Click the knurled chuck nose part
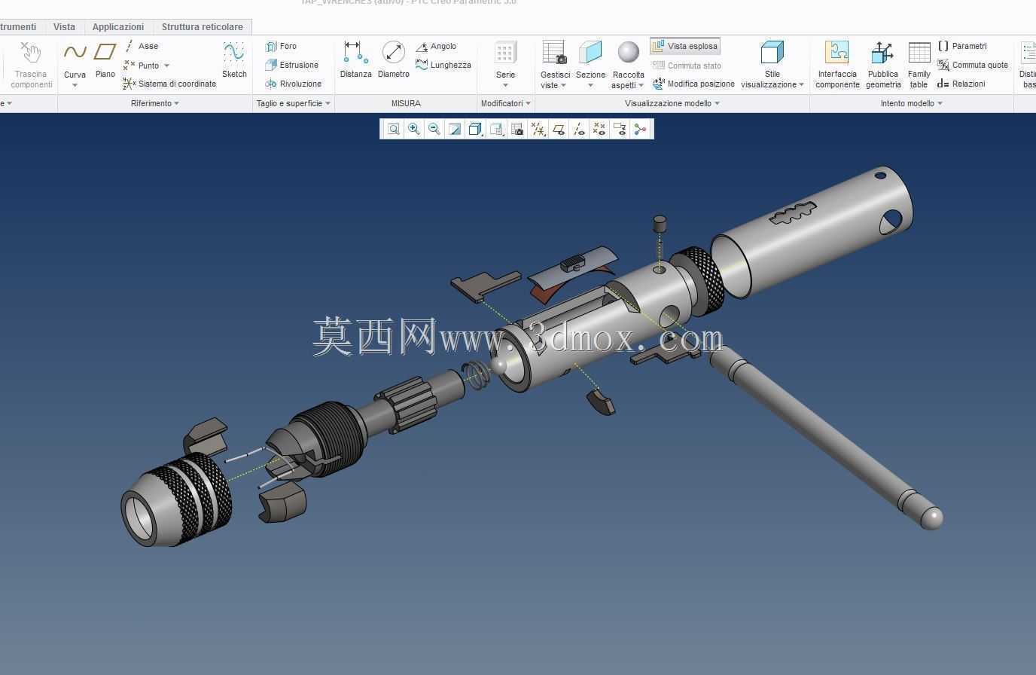The image size is (1036, 675). click(x=175, y=500)
